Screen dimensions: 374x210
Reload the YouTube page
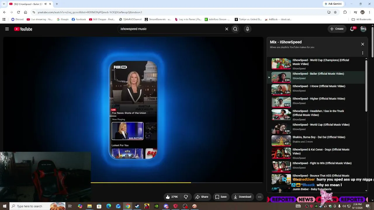[18, 12]
